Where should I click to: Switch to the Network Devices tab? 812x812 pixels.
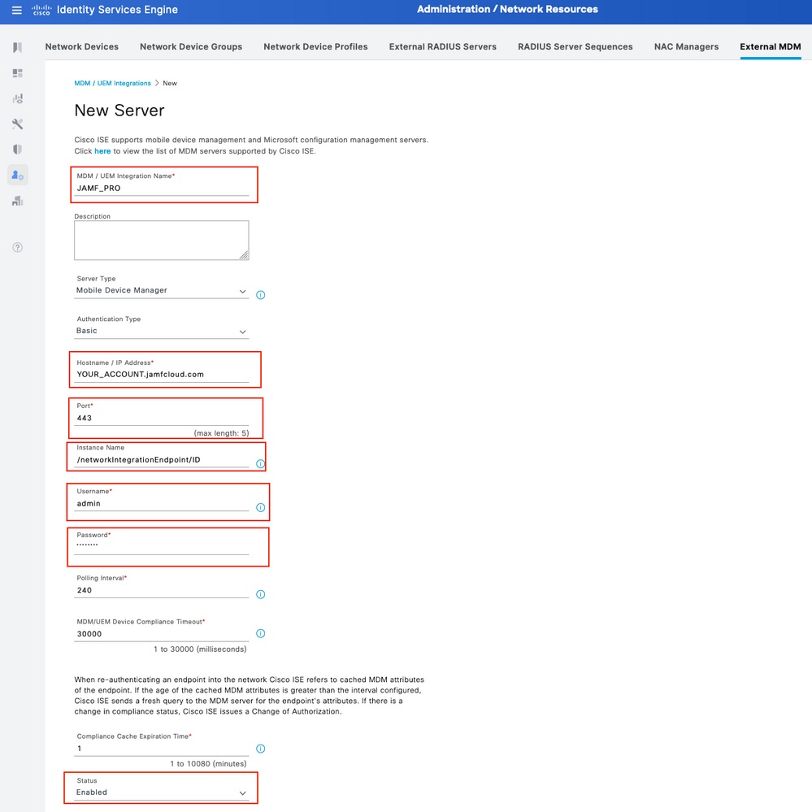click(81, 46)
